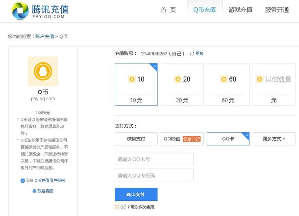Click the 充值账号 label
The image size is (299, 216).
pos(126,54)
